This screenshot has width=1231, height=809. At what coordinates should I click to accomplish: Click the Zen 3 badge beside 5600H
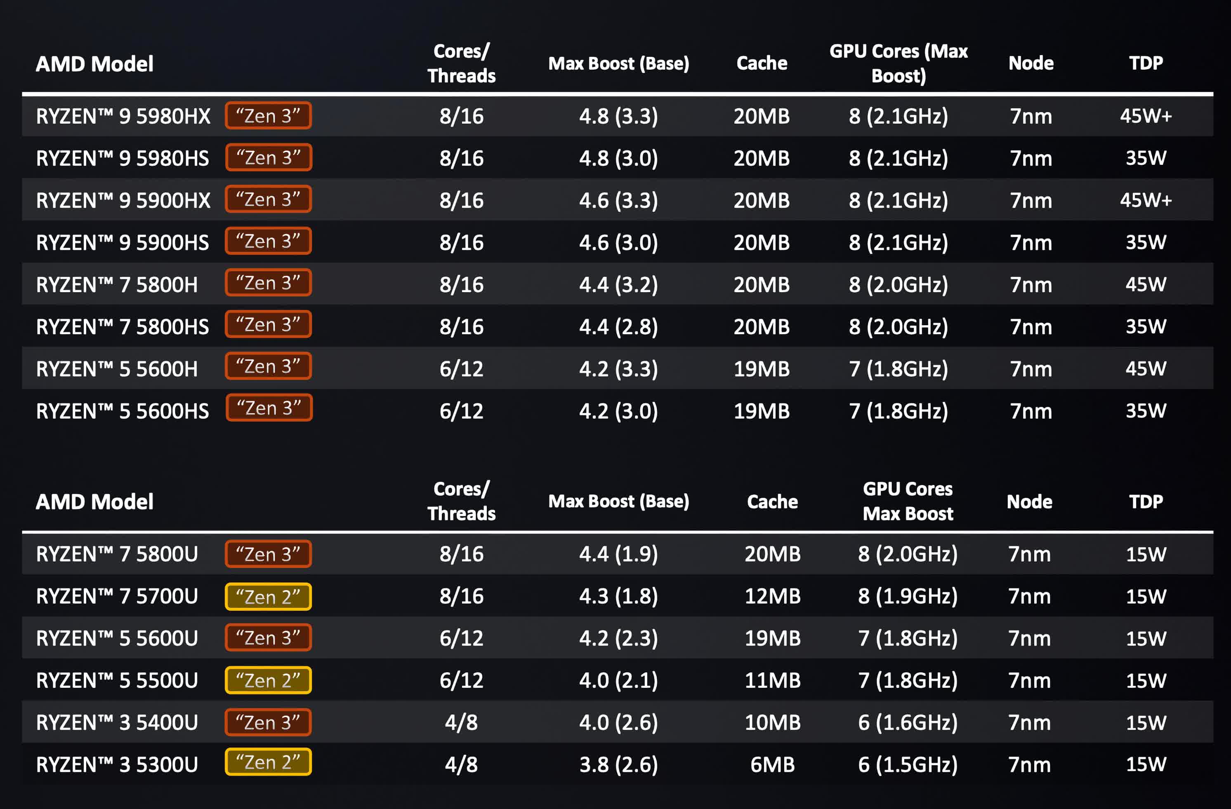coord(269,366)
